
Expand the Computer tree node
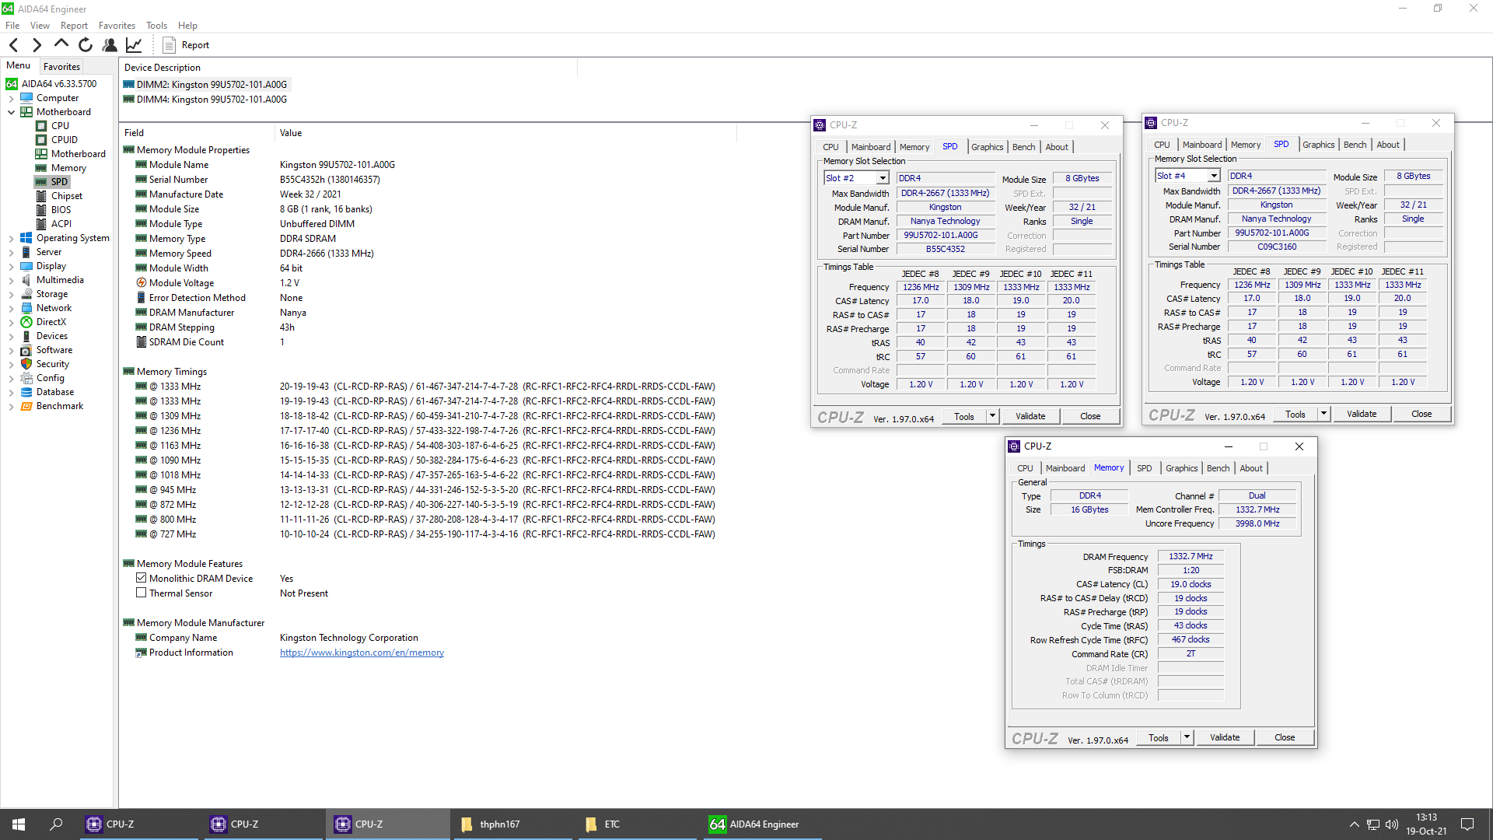click(x=11, y=98)
